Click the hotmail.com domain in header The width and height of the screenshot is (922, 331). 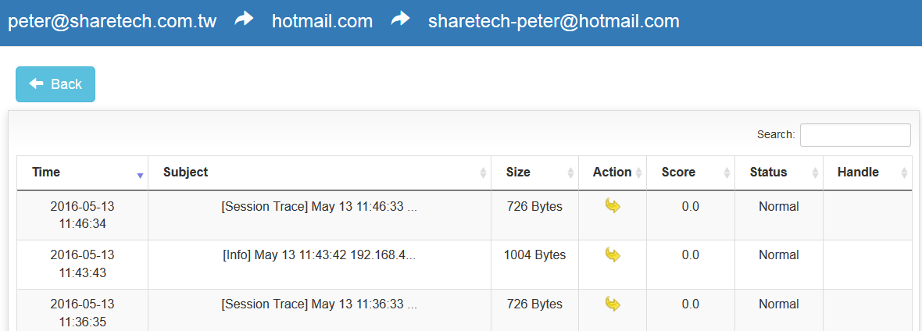click(x=322, y=21)
